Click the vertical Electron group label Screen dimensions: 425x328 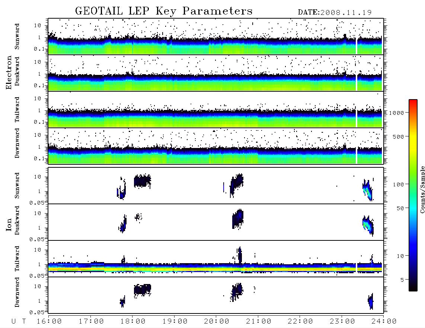[9, 72]
